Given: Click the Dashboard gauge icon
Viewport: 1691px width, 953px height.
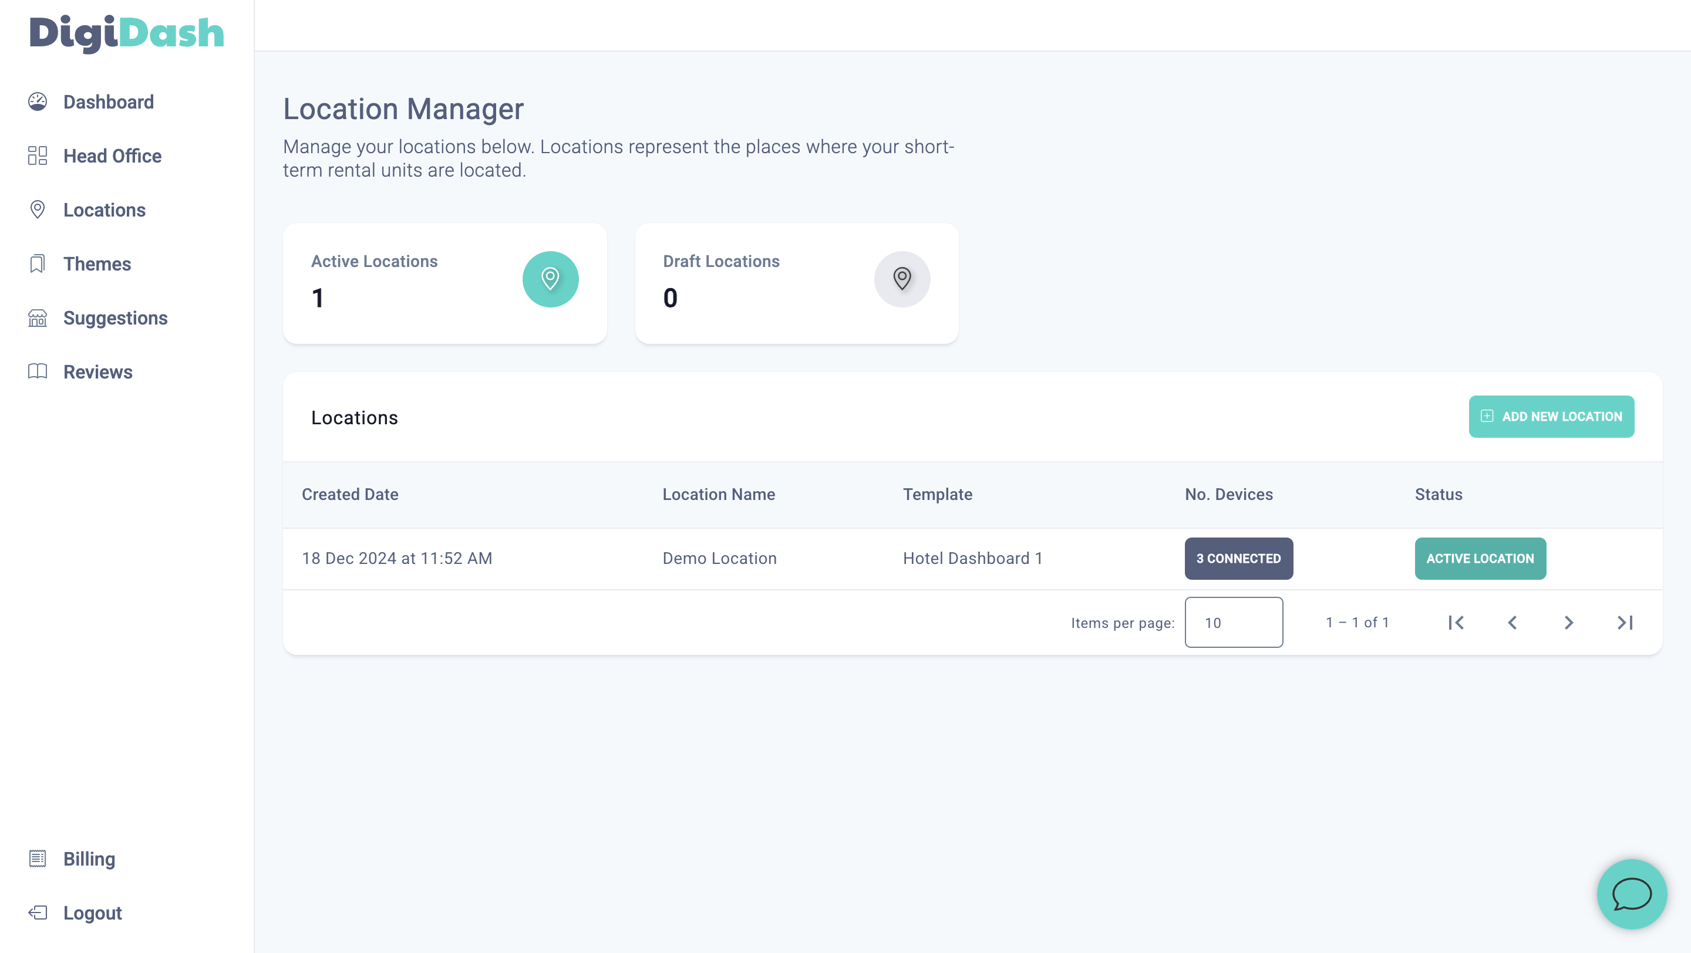Looking at the screenshot, I should (38, 102).
